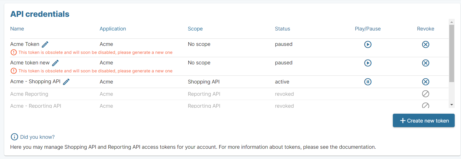Click pencil icon beside Acme token new
Image resolution: width=461 pixels, height=159 pixels.
pos(55,63)
